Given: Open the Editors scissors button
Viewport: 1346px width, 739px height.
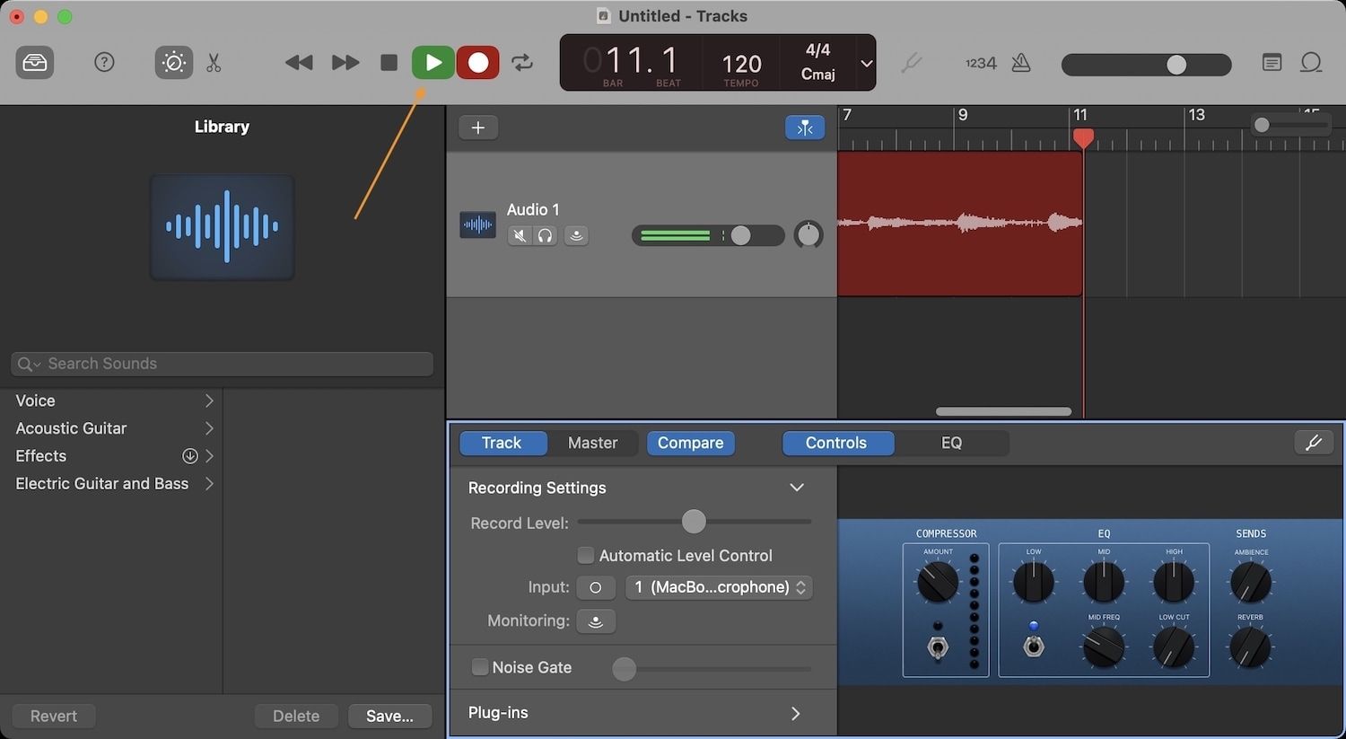Looking at the screenshot, I should (x=214, y=63).
